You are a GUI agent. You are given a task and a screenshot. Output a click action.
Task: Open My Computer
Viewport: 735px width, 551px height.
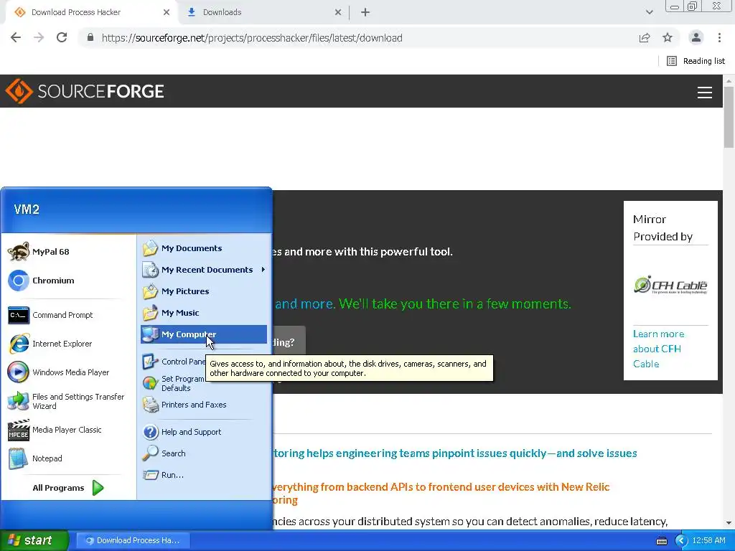203,334
